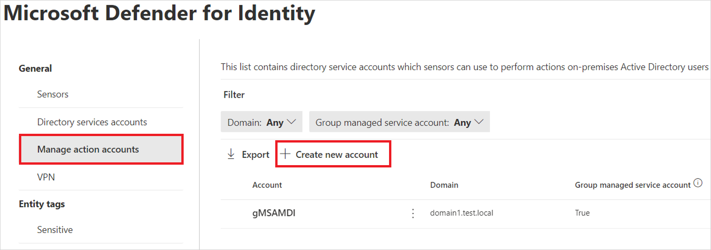
Task: Click the True value cell
Action: point(582,213)
